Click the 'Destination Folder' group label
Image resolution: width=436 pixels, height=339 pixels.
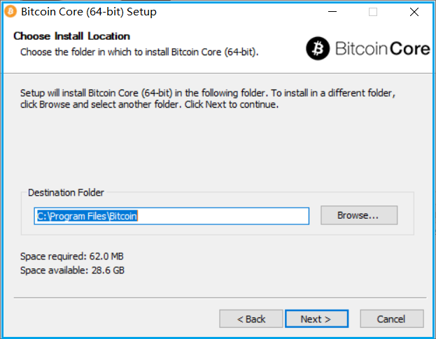coord(66,192)
